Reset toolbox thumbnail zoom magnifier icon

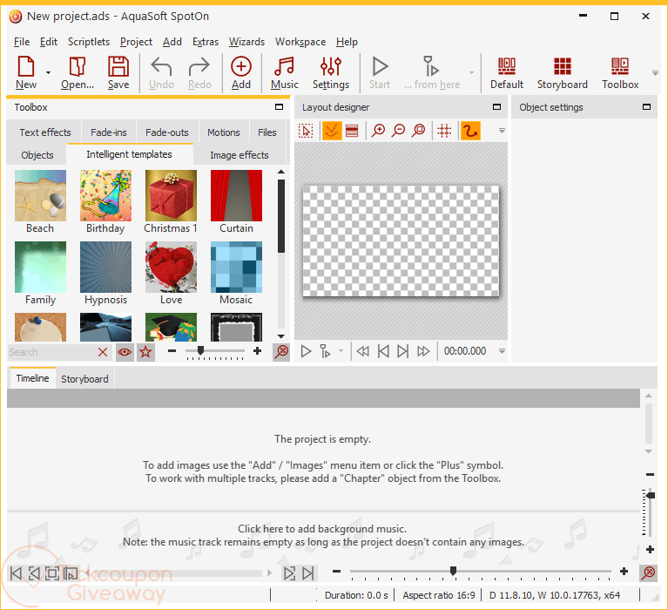click(281, 352)
